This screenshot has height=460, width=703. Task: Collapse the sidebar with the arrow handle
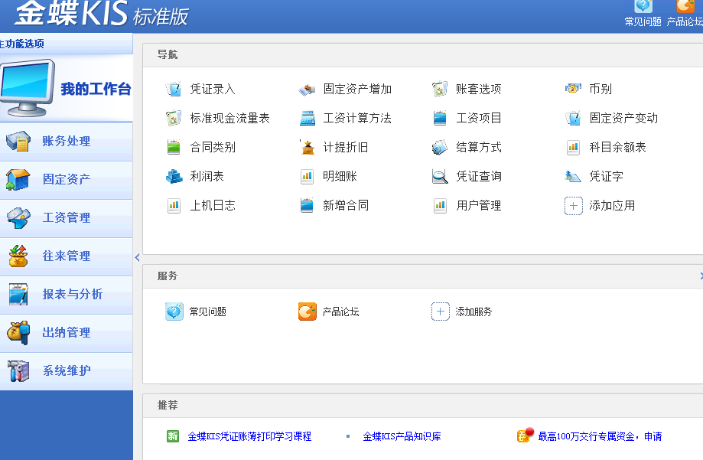coord(137,258)
